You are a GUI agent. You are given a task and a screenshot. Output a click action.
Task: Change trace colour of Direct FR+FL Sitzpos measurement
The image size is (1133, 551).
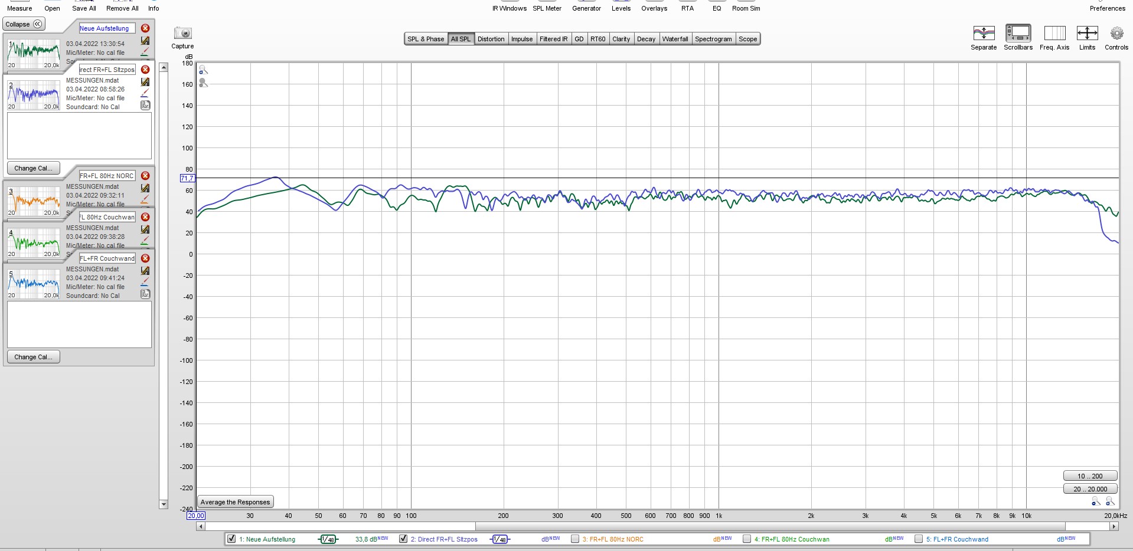click(145, 93)
